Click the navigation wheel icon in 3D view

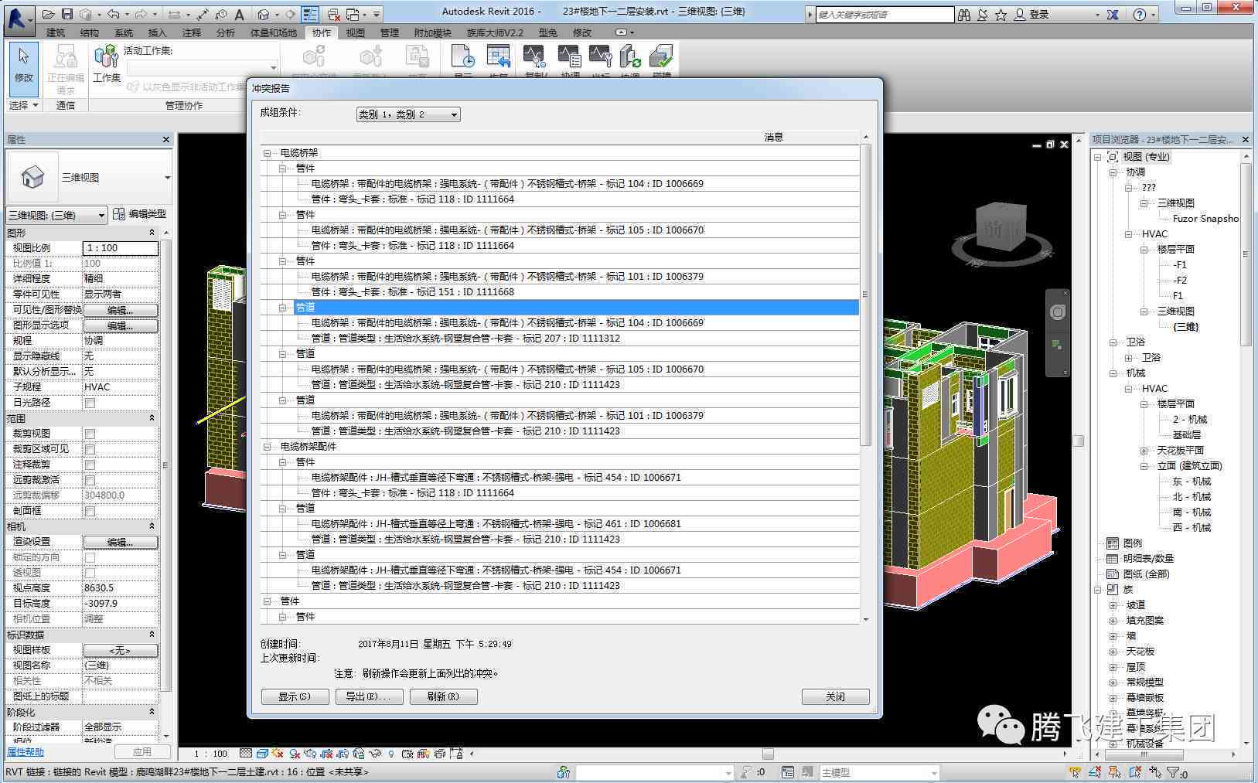(x=1057, y=312)
